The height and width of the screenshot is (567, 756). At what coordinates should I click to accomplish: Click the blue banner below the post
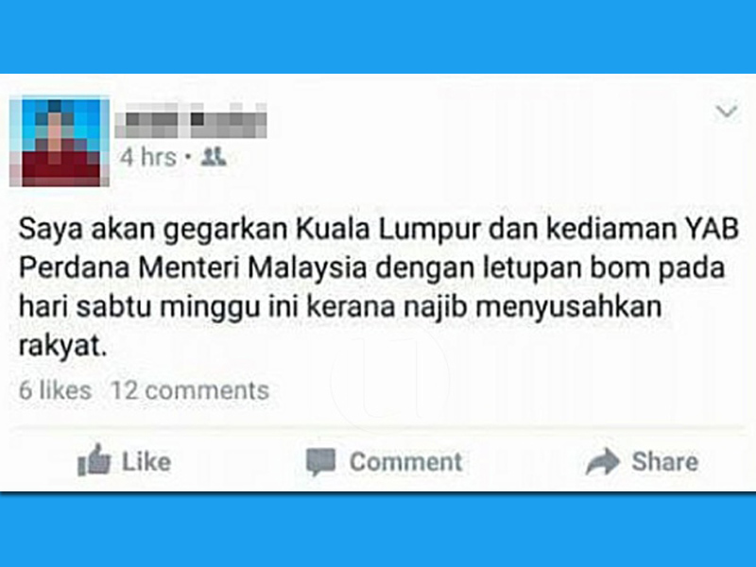[x=378, y=530]
